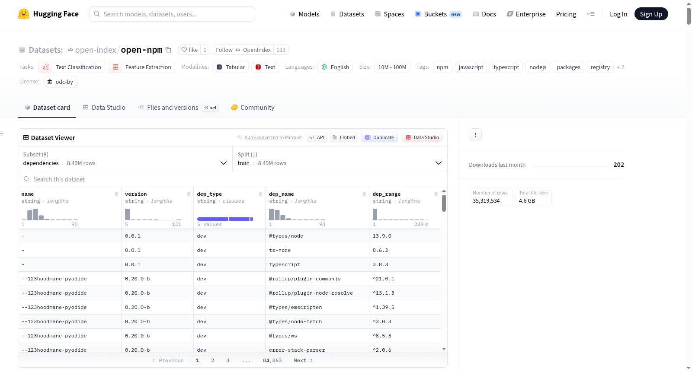Select the Tabular modality tag

pos(231,67)
